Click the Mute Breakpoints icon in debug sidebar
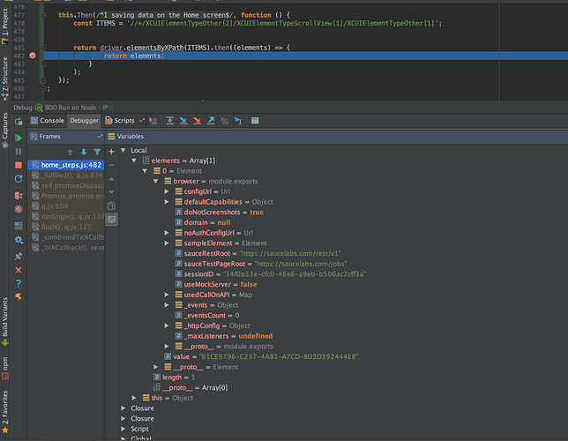 (18, 209)
